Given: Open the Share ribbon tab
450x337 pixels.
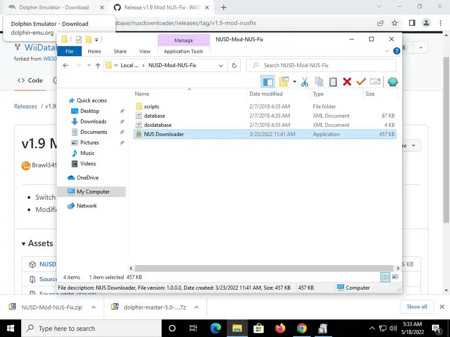Looking at the screenshot, I should [120, 51].
